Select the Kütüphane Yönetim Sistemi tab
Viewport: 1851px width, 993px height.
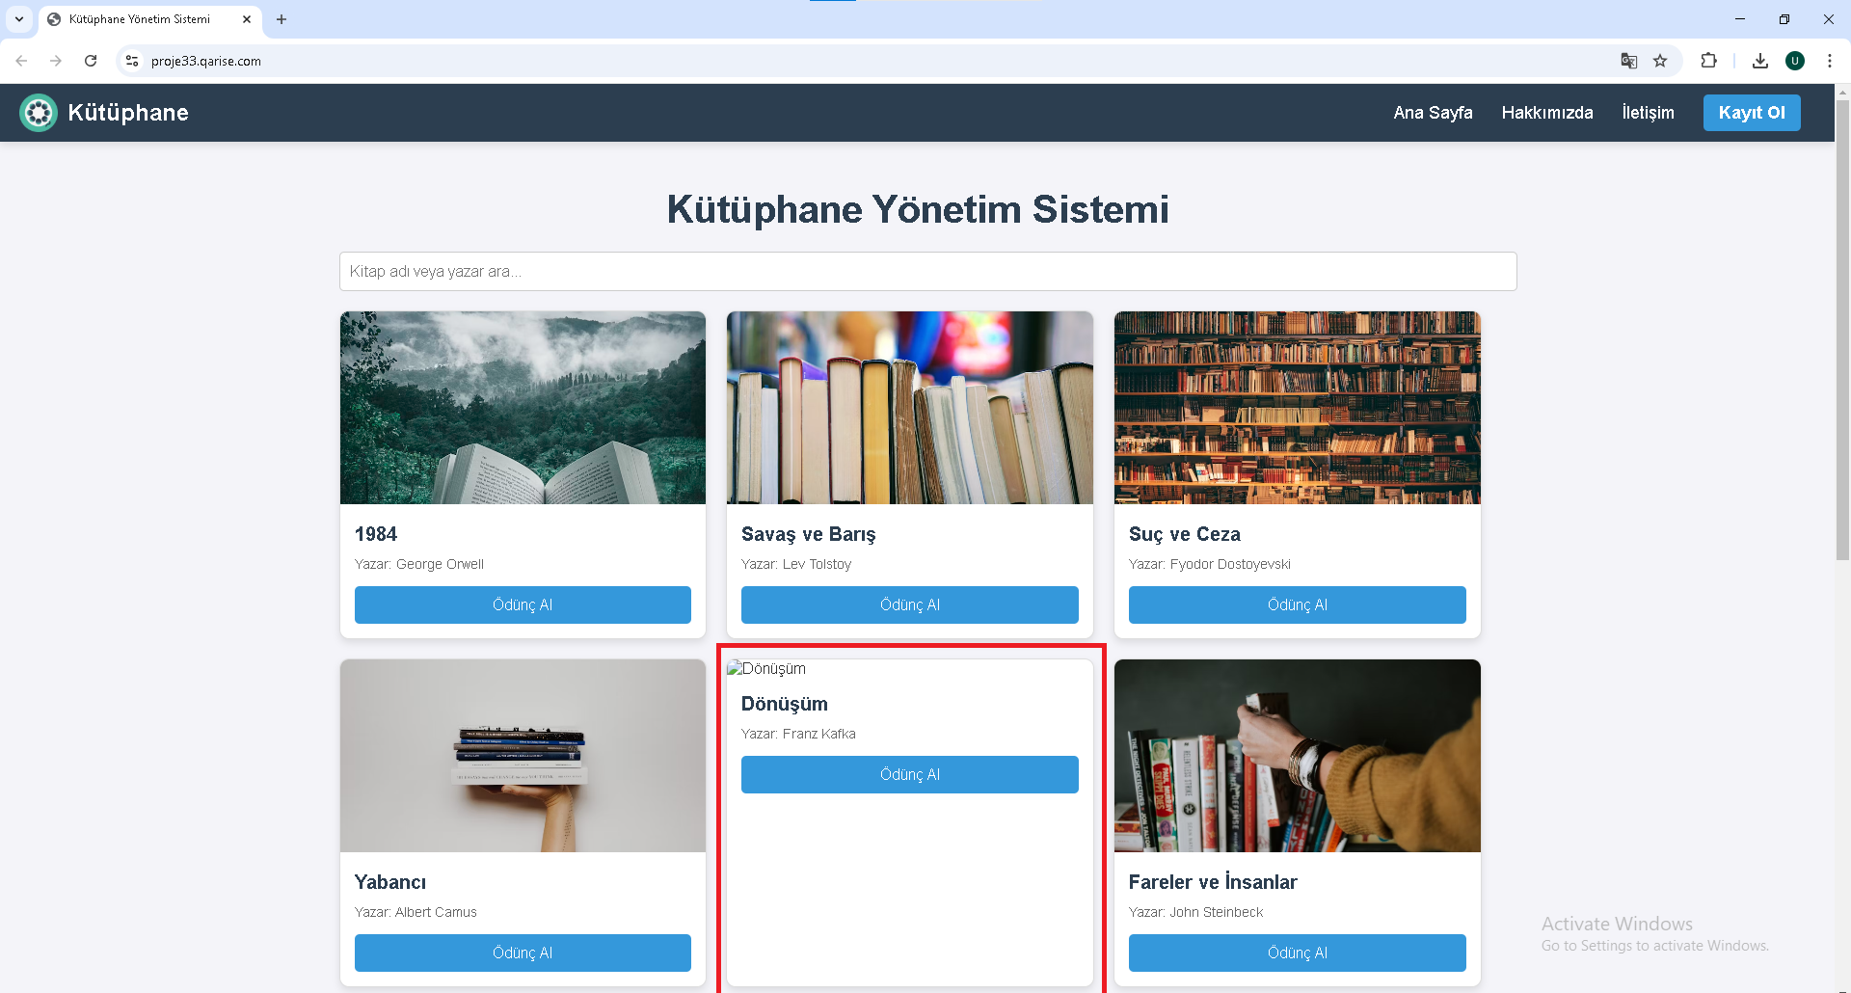(149, 19)
